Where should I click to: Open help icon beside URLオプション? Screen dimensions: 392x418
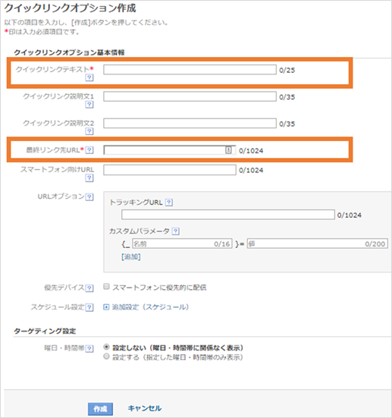[x=89, y=197]
